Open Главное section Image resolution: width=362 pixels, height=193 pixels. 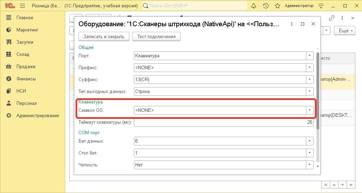[x=25, y=18]
